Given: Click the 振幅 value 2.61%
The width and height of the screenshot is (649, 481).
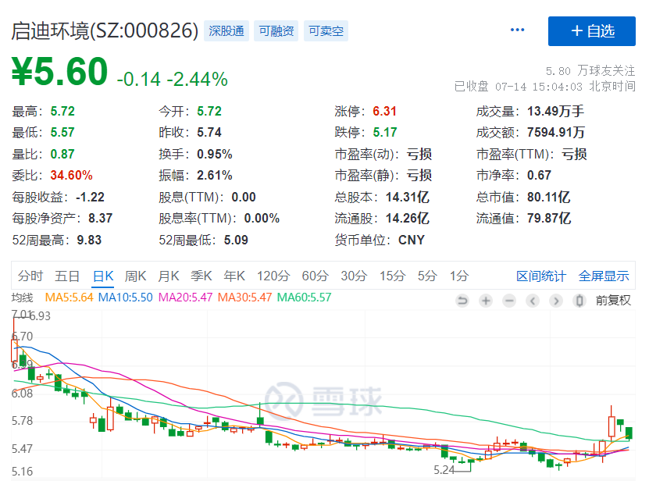Looking at the screenshot, I should 215,175.
